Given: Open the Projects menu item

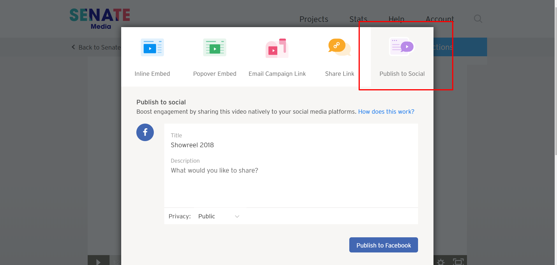Looking at the screenshot, I should click(314, 19).
